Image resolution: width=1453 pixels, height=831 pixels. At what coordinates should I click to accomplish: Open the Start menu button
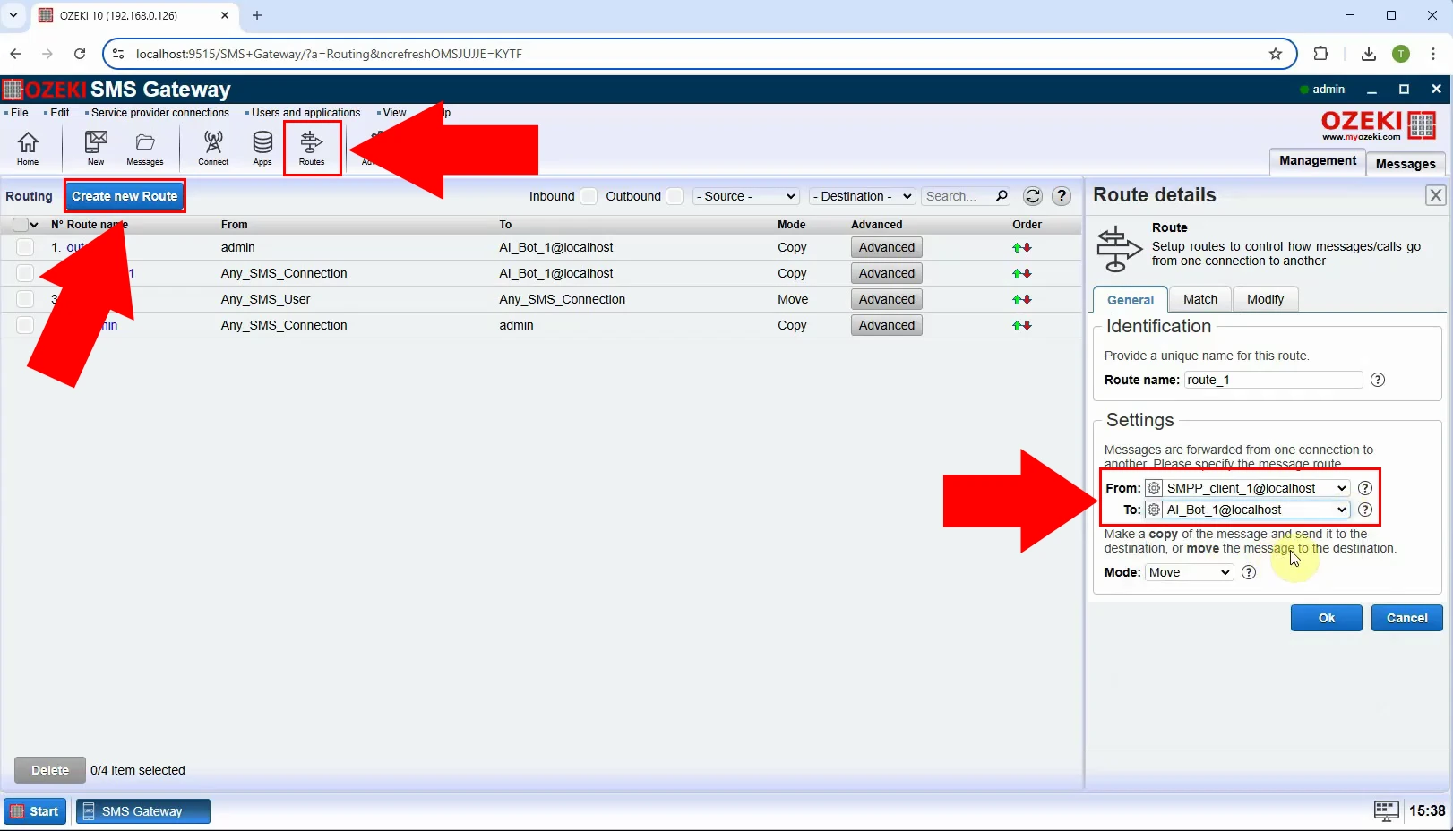click(x=35, y=811)
